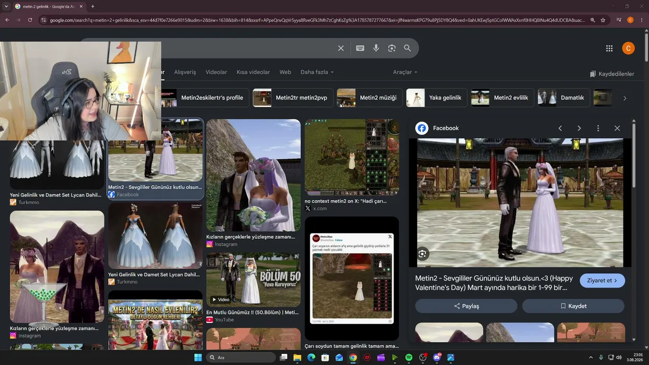The height and width of the screenshot is (365, 649).
Task: View site information in address bar
Action: pyautogui.click(x=44, y=20)
